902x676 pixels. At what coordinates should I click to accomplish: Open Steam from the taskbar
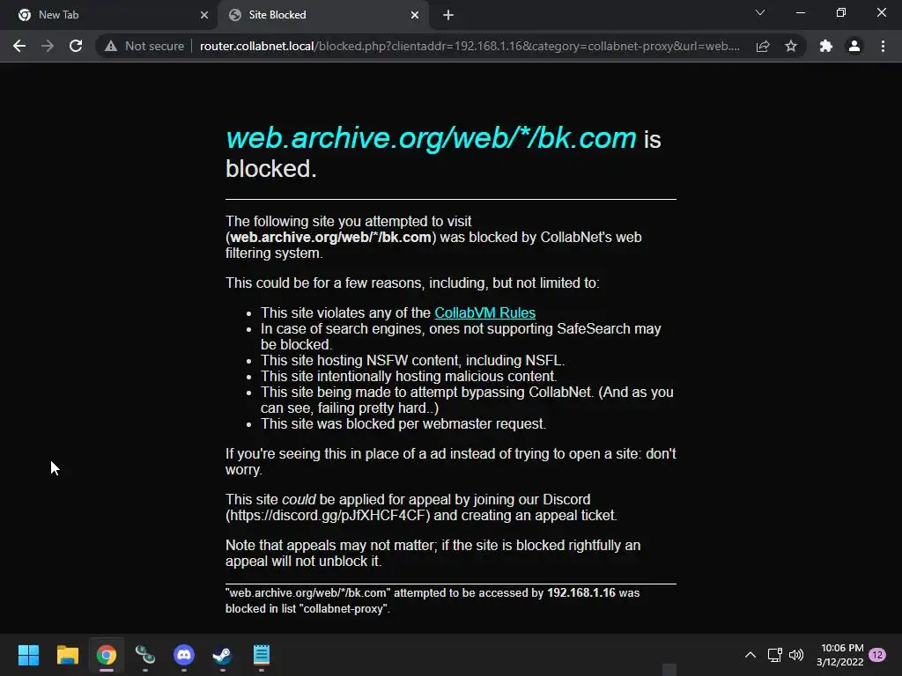(222, 655)
